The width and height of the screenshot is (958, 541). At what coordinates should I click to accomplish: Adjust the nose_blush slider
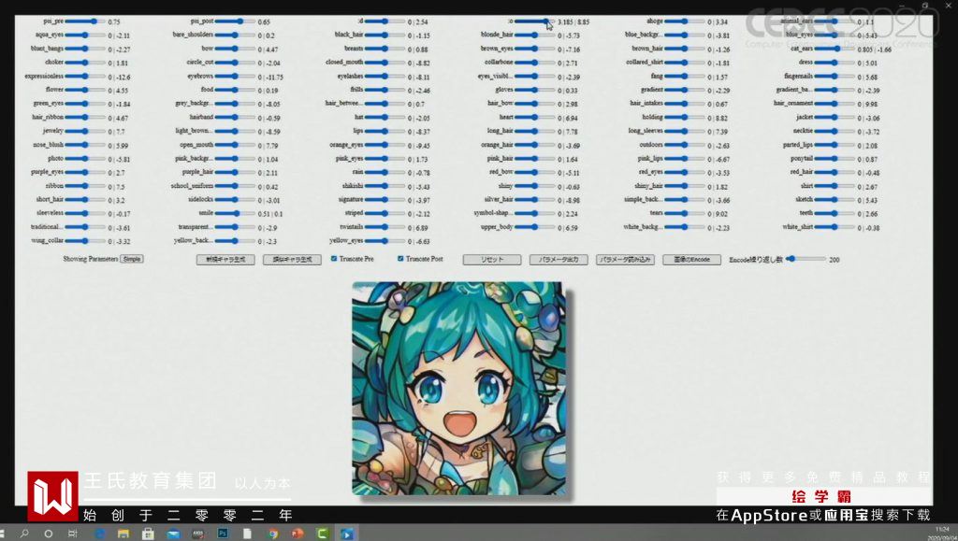pyautogui.click(x=85, y=145)
